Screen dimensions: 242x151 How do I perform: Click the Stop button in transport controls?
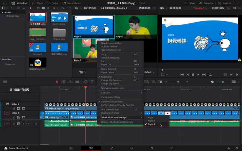tap(193, 74)
